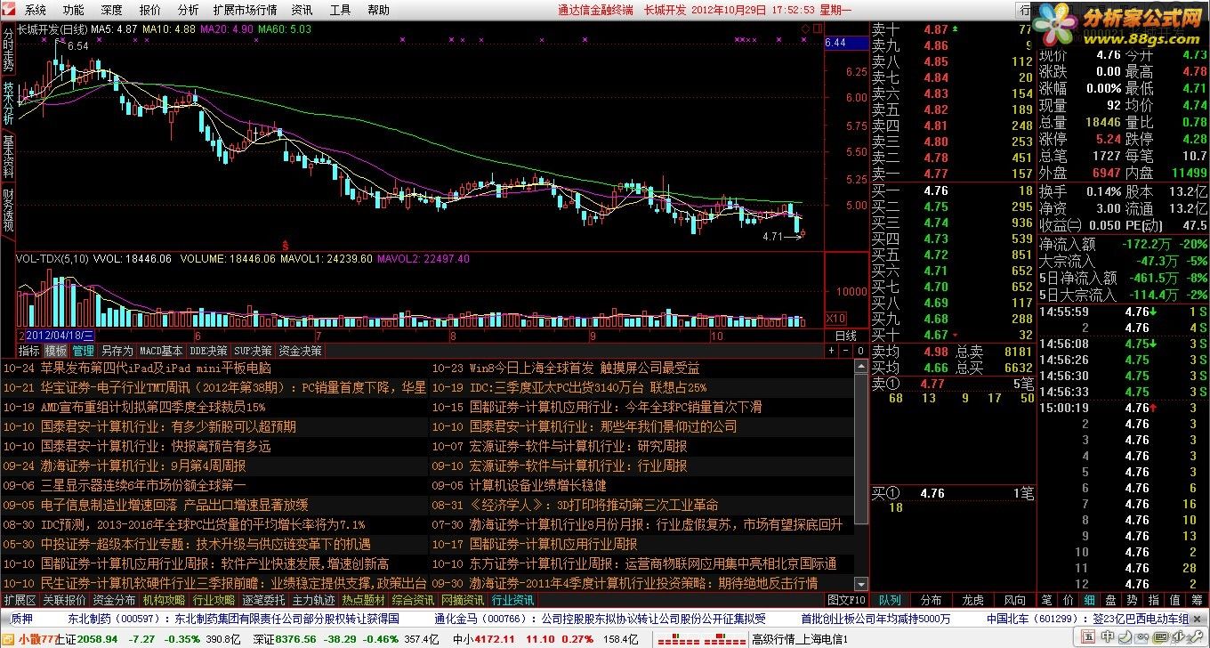The image size is (1210, 648).
Task: Select the 队列 order queue tab
Action: (x=890, y=601)
